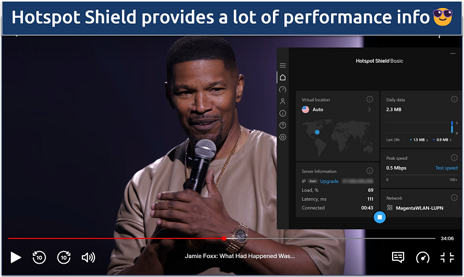
Task: Expand the Auto virtual location chevron
Action: [x=370, y=109]
